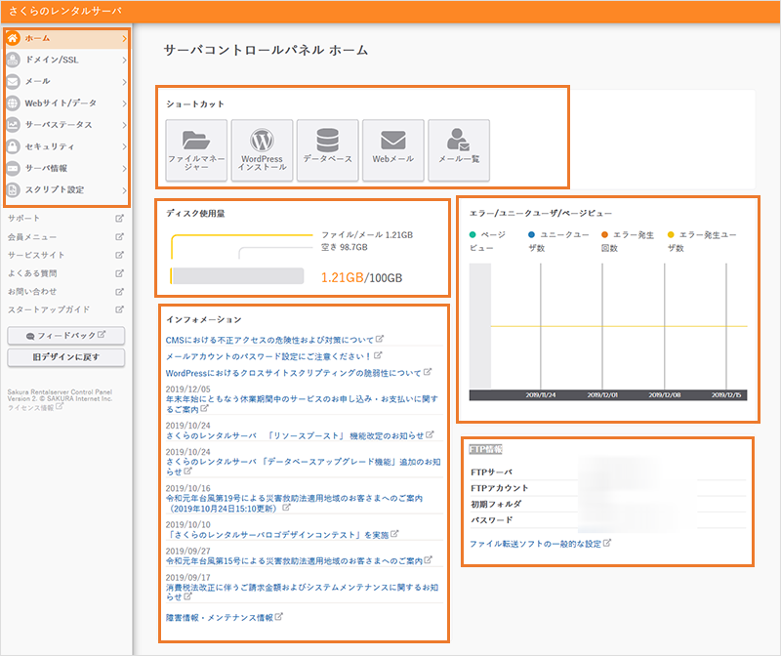Open スクリプト設定 in the sidebar

(65, 189)
